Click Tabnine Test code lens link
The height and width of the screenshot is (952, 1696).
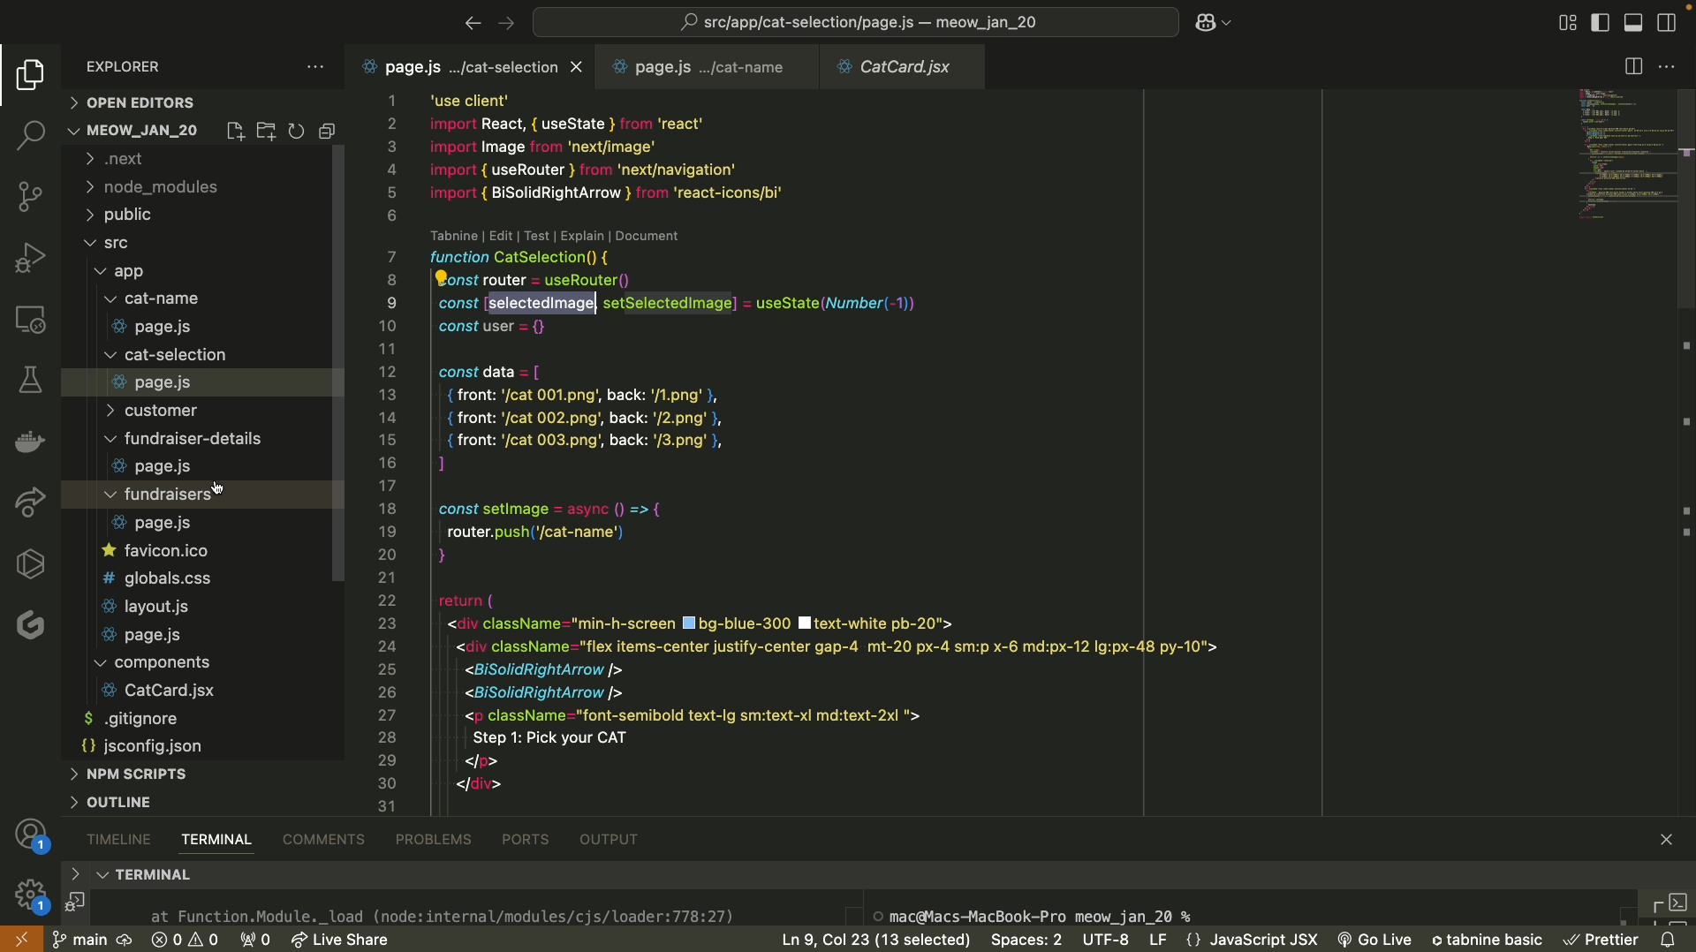click(x=536, y=236)
